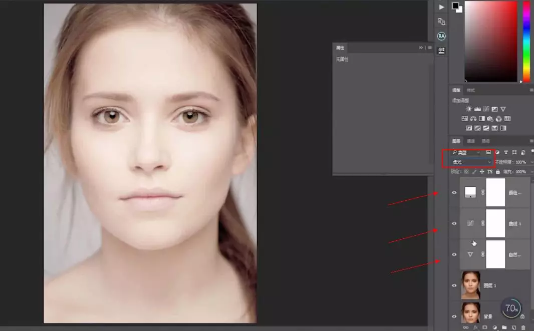Hide the 曲线 1 layer
Viewport: 534px width, 331px height.
click(x=454, y=223)
